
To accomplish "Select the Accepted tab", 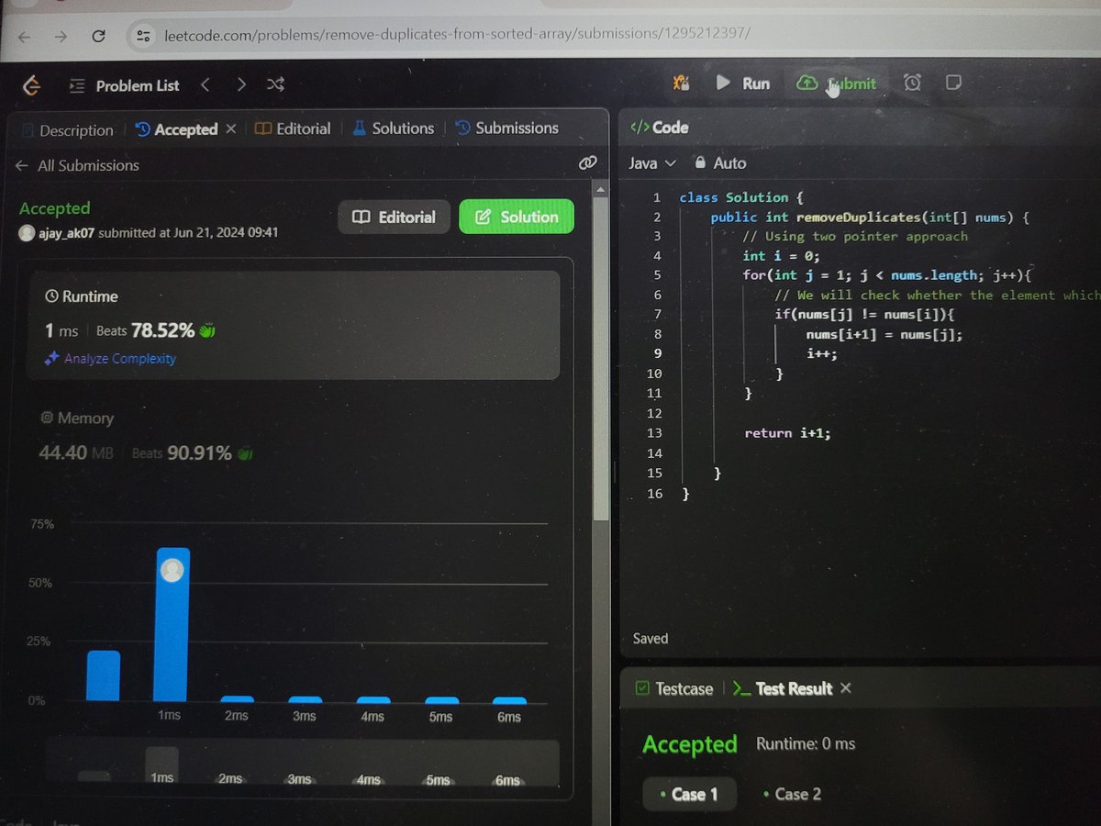I will [176, 129].
